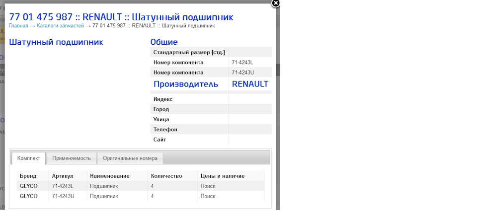Click the Цены и наличие column header
477x219 pixels.
coord(223,176)
